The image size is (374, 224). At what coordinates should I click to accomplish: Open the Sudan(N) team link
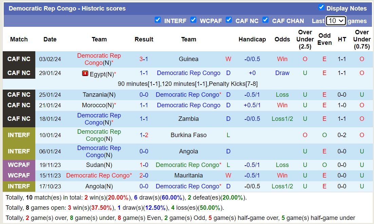pos(99,165)
